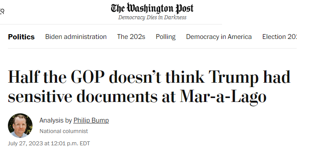Click the Democracy Dies in Darkness tagline
Viewport: 309px width, 165px height.
click(x=152, y=18)
